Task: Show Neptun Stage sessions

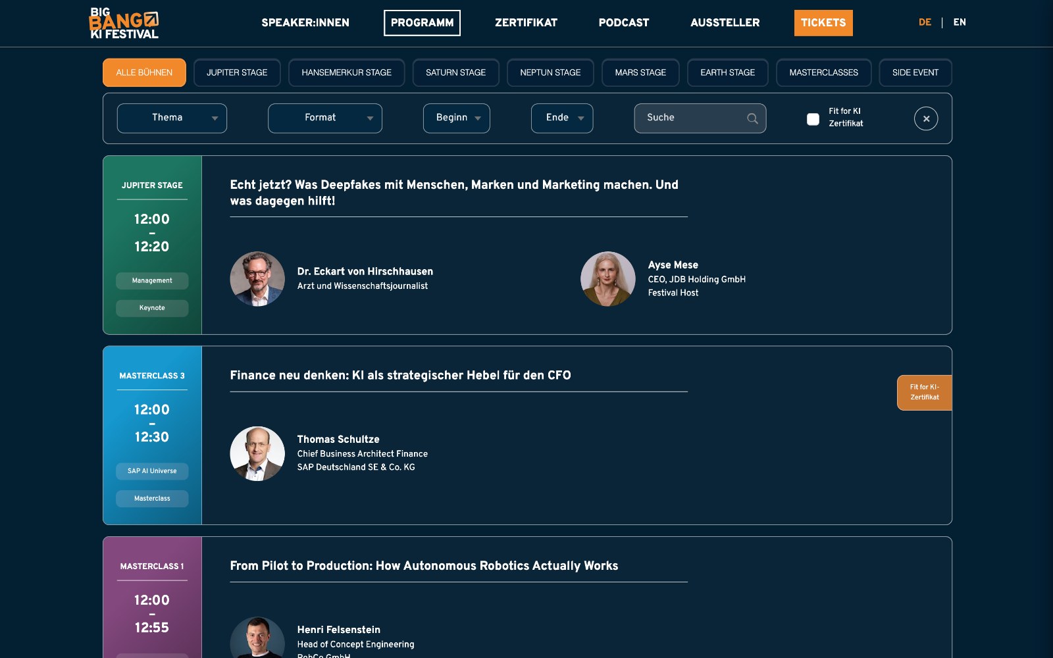Action: pyautogui.click(x=550, y=72)
